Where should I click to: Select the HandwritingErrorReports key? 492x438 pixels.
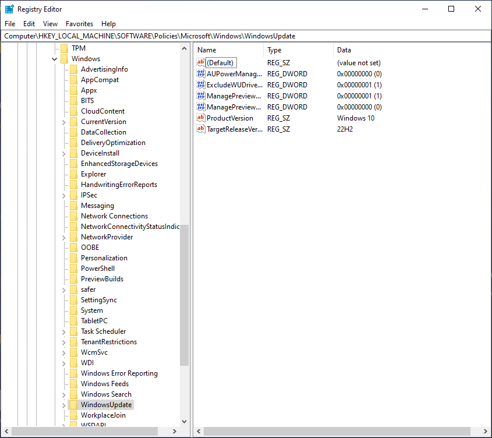[x=119, y=185]
